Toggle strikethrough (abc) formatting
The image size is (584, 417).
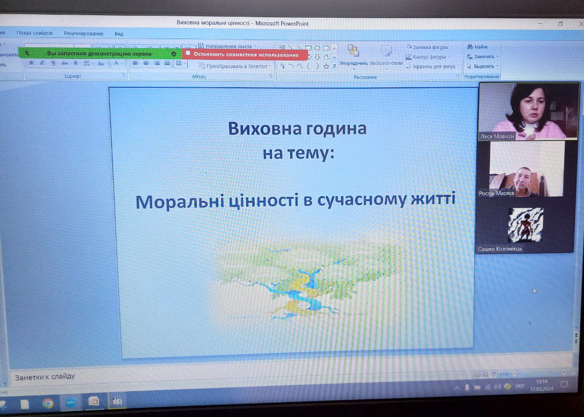(x=64, y=63)
